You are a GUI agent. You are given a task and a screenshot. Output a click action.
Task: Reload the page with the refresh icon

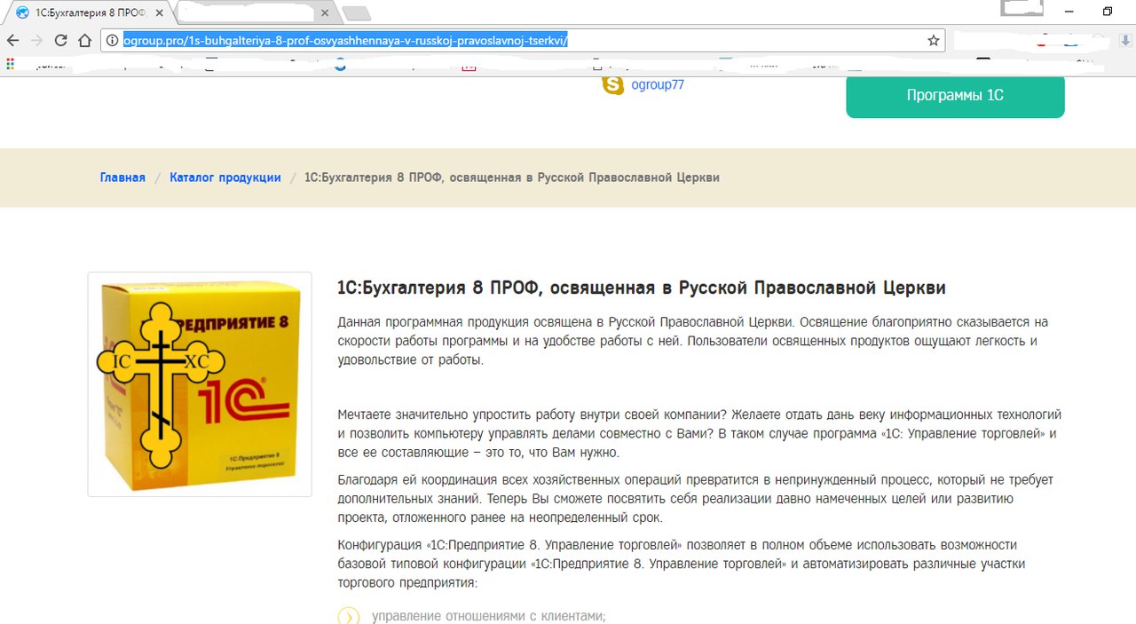click(x=61, y=41)
